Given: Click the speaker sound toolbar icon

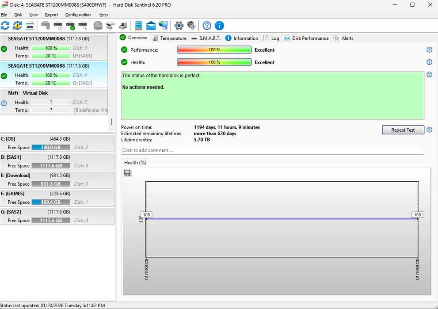Looking at the screenshot, I should pyautogui.click(x=191, y=26).
